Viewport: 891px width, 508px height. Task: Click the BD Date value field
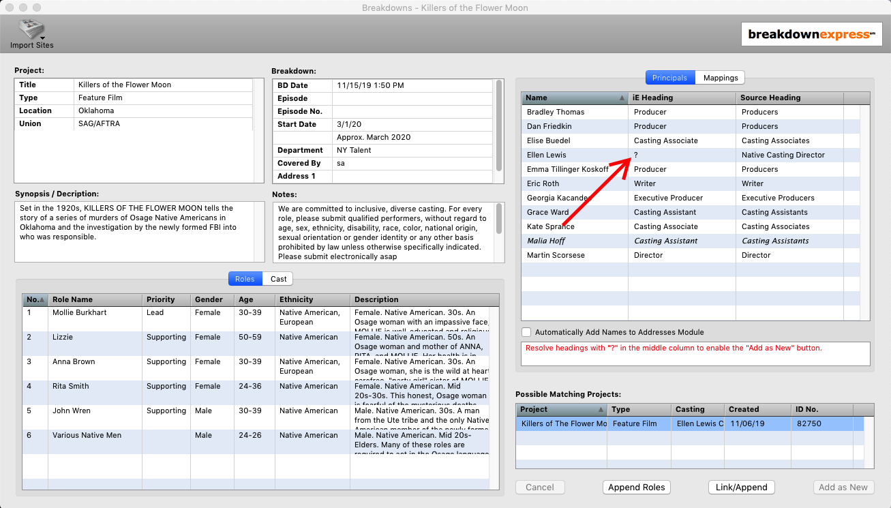[413, 85]
